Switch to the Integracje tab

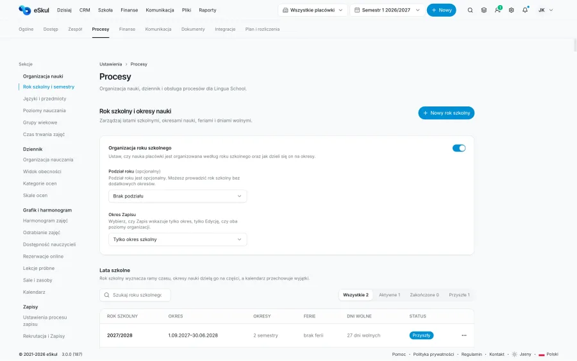click(225, 29)
